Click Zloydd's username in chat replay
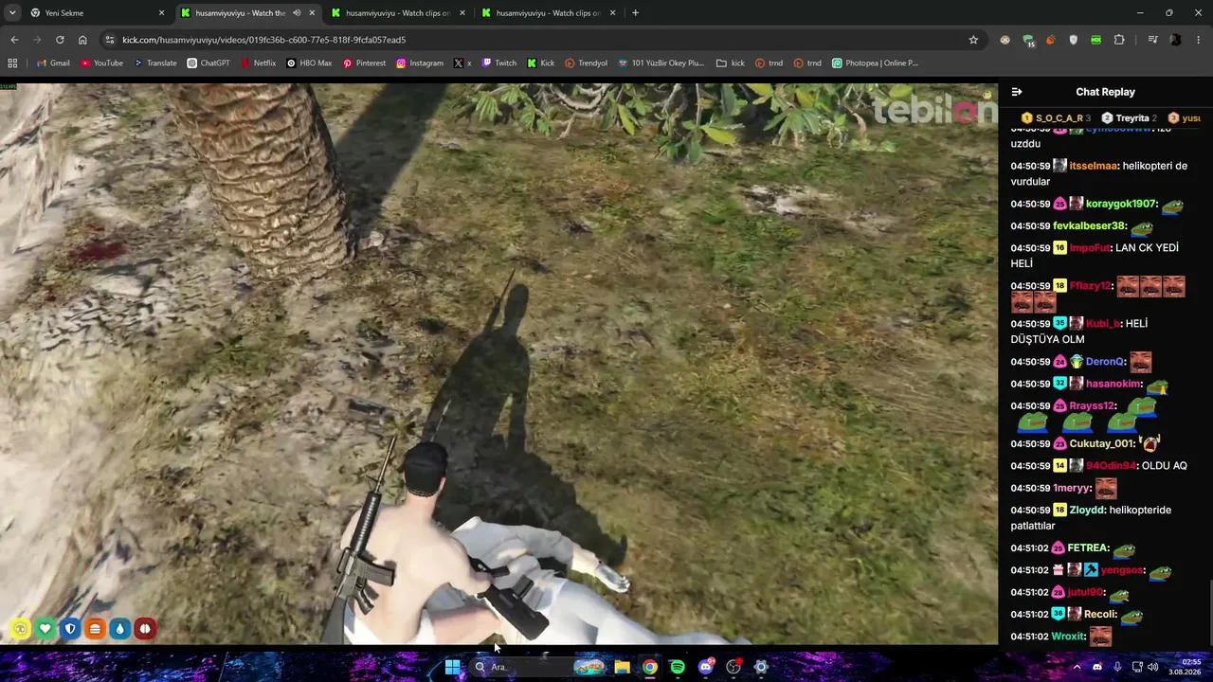Viewport: 1213px width, 682px height. pos(1087,510)
